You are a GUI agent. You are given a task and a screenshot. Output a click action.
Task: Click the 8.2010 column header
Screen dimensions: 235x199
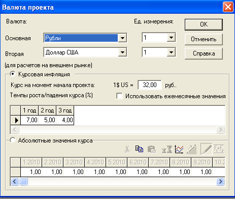pos(181,162)
